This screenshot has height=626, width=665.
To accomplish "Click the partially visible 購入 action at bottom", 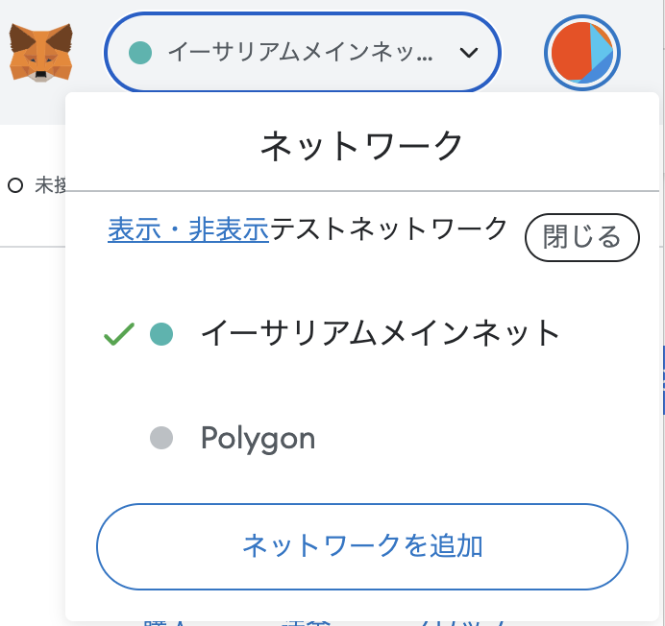I will (x=165, y=622).
